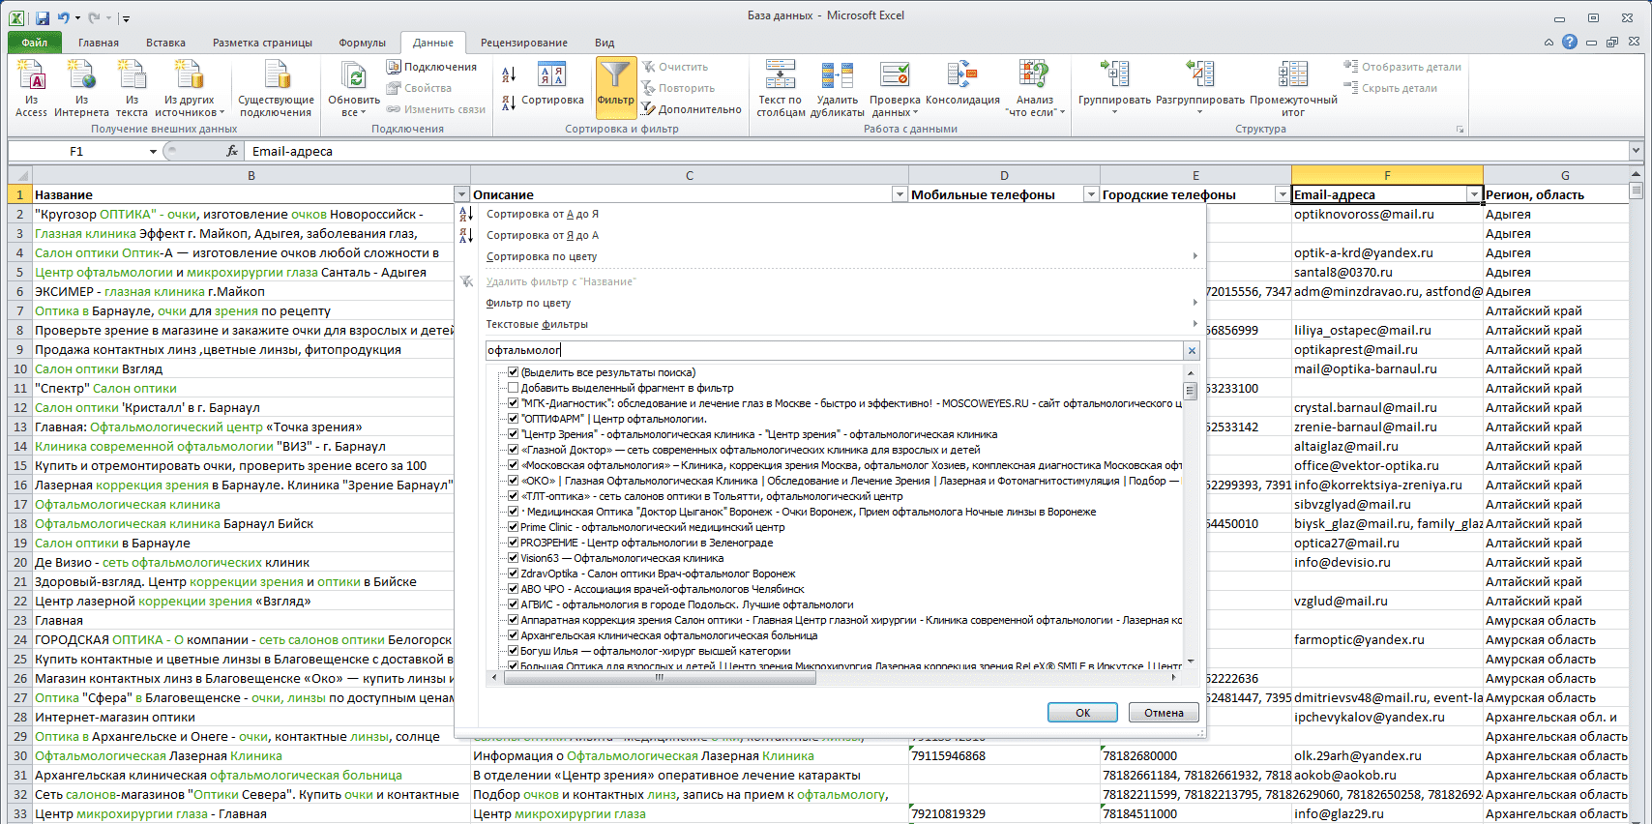Open Consolidation tool
Screen dimensions: 1652x824
coord(962,85)
